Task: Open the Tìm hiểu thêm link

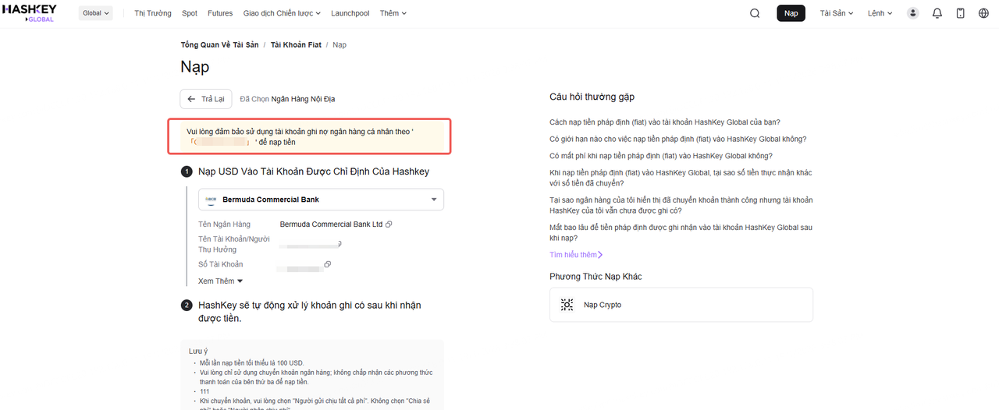Action: point(576,255)
